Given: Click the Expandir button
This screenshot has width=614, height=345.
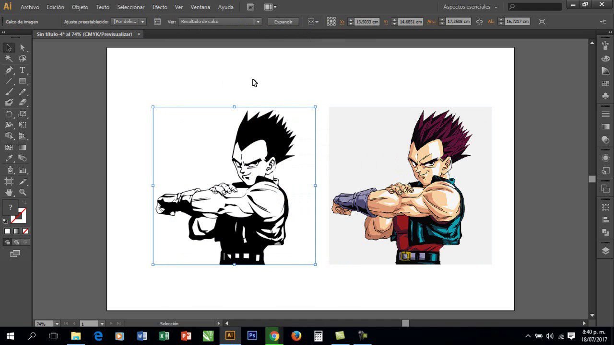Looking at the screenshot, I should [283, 22].
